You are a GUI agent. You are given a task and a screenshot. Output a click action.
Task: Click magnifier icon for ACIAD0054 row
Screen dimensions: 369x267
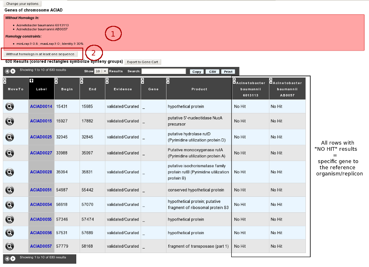10,205
